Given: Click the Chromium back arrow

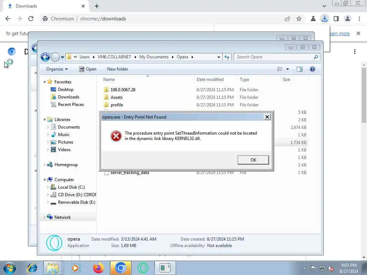Looking at the screenshot, I should click(x=8, y=19).
